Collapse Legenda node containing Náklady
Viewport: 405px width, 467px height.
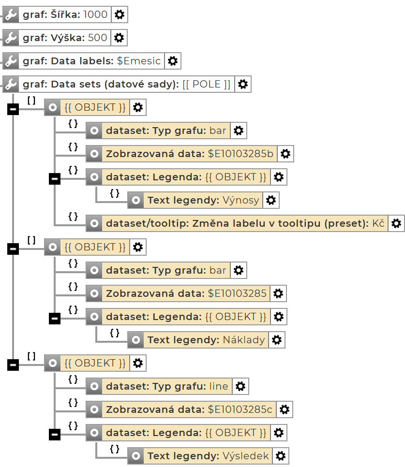55,319
